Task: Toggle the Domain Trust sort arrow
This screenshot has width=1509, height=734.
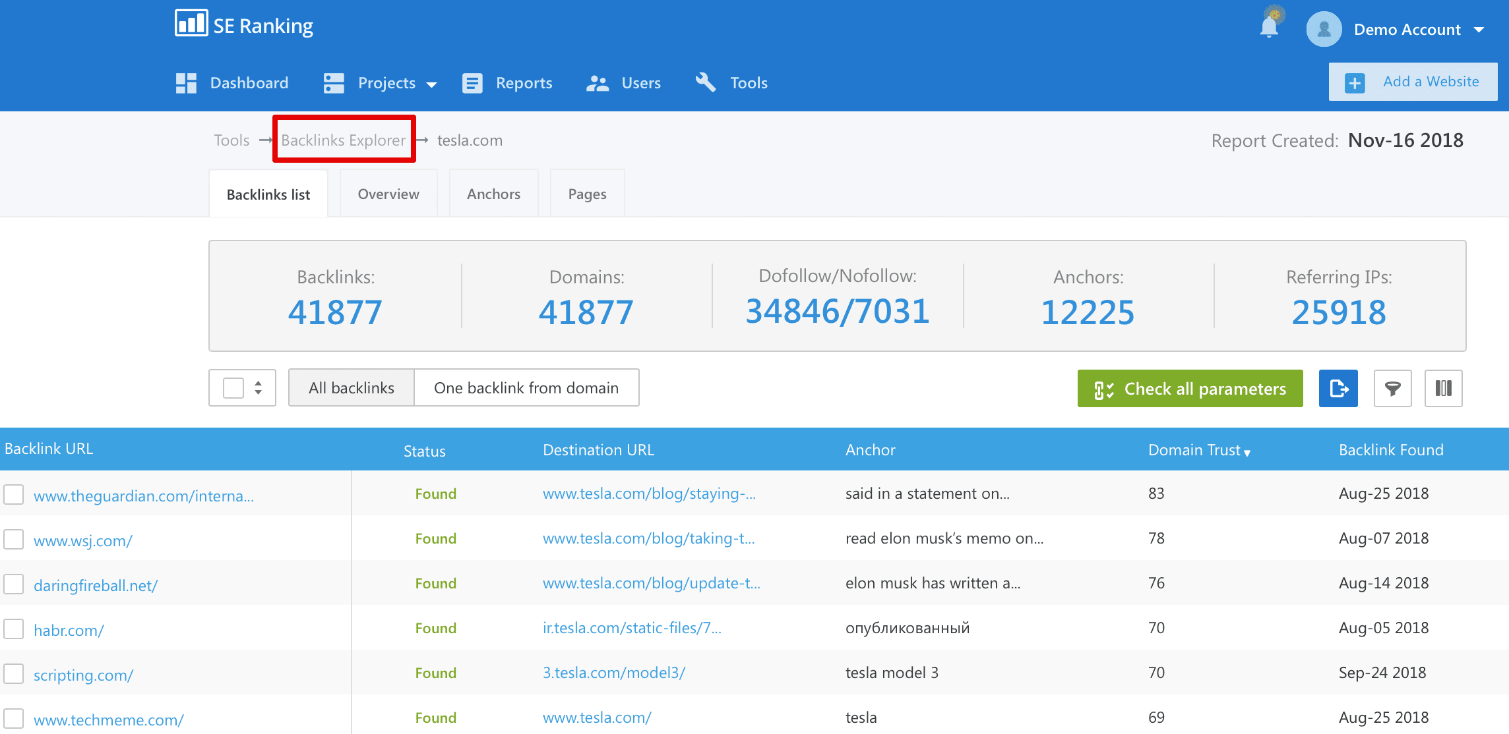Action: pyautogui.click(x=1247, y=453)
